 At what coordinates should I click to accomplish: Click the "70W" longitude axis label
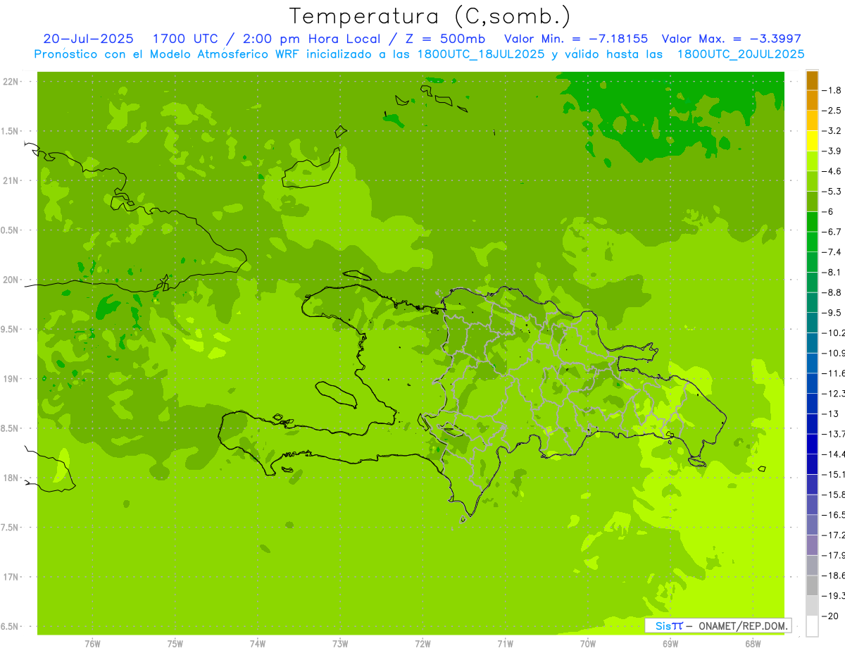tap(588, 643)
